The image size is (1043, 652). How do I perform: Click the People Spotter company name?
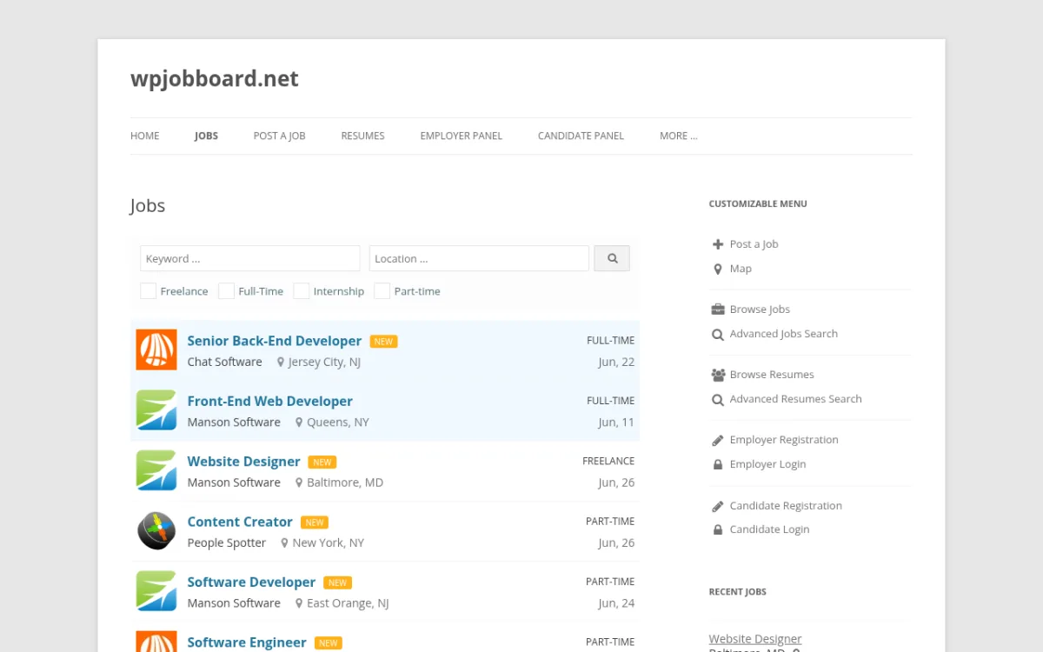(x=227, y=543)
